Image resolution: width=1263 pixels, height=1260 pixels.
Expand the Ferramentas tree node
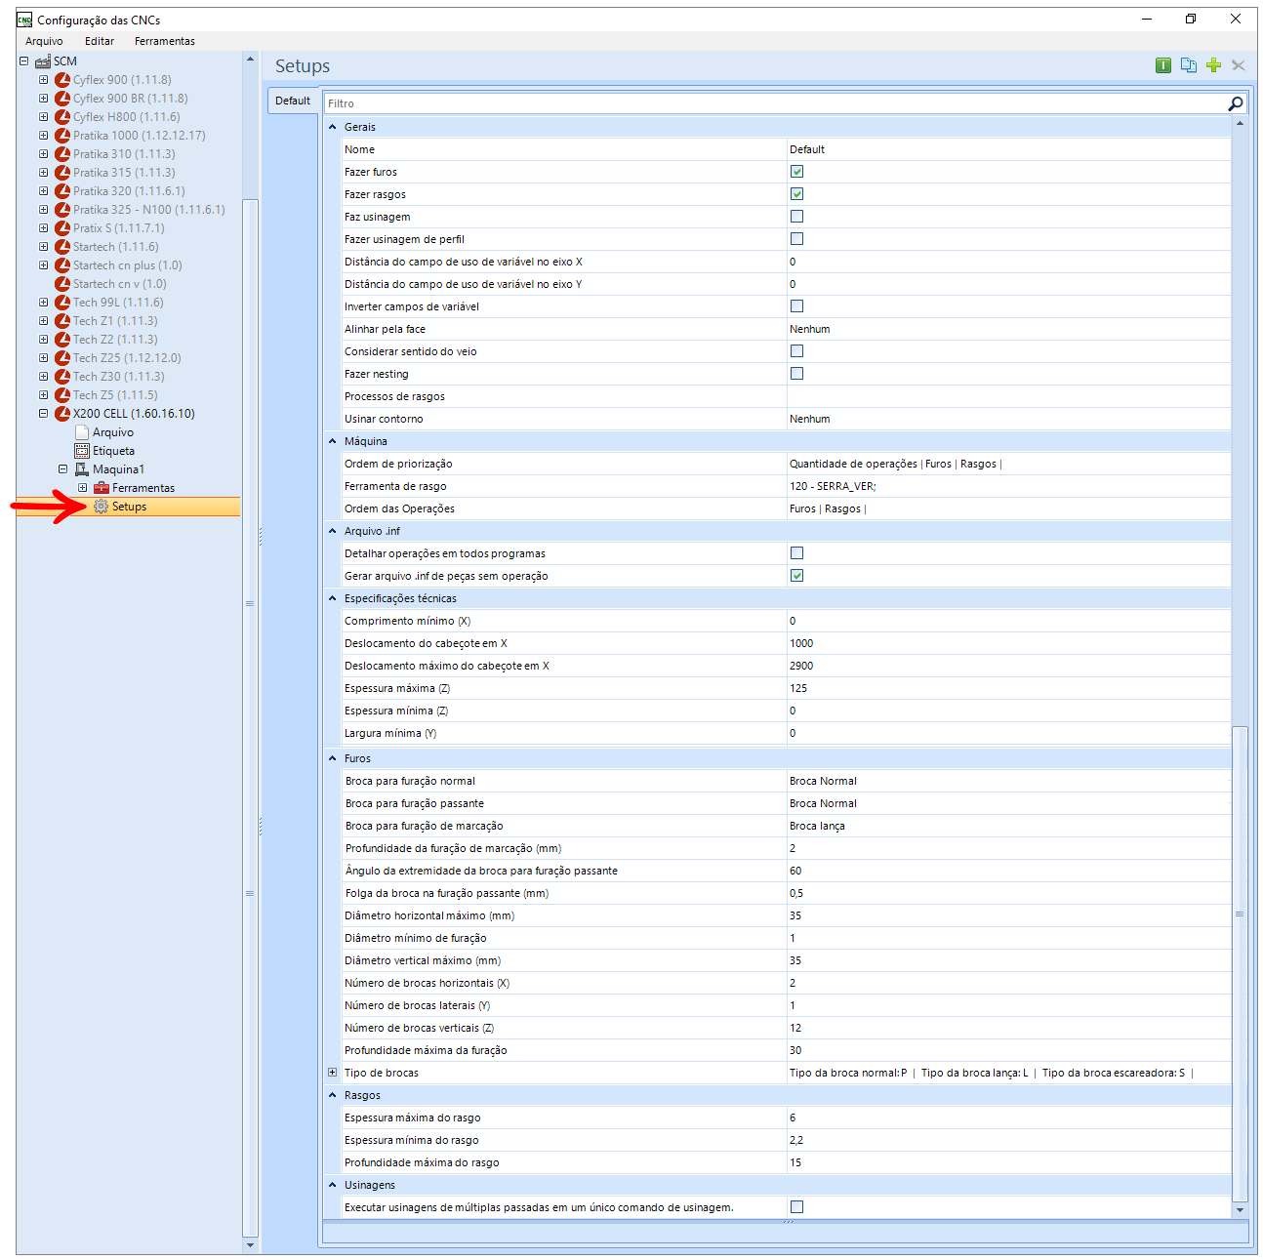[82, 488]
